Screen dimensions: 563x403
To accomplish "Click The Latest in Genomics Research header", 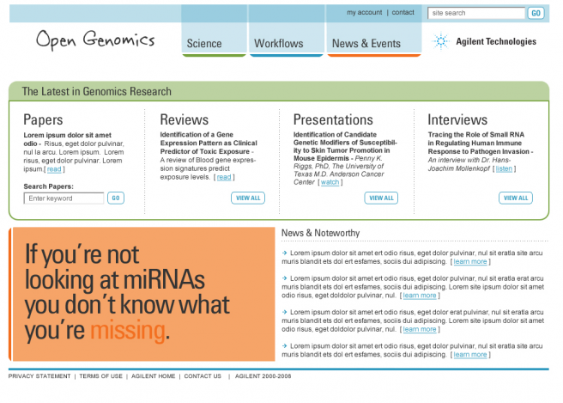I will click(97, 91).
